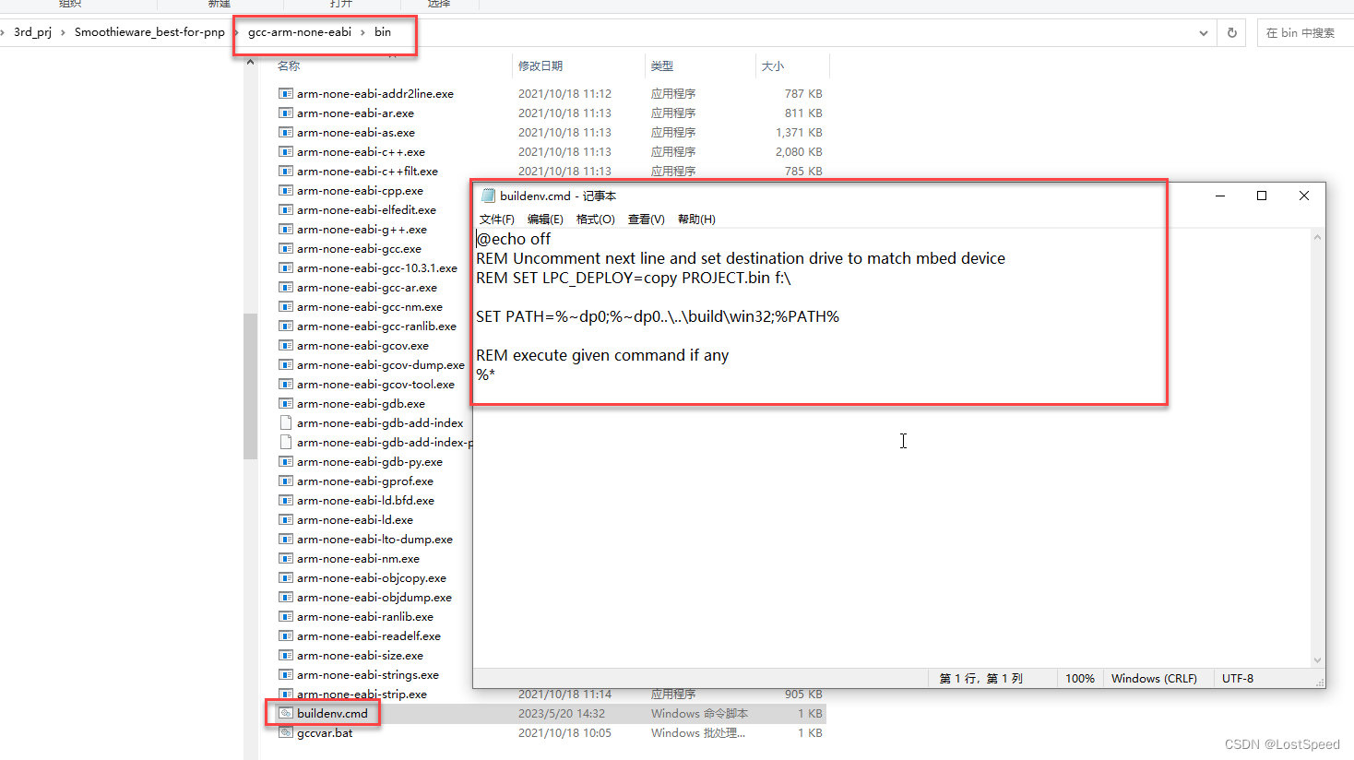Refresh the bin folder in Explorer
Screen dimensions: 1354x760
[1231, 32]
